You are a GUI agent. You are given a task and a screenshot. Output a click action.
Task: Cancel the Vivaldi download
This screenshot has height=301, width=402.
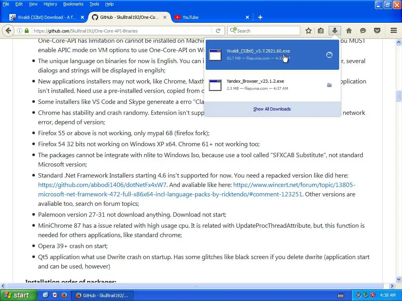[x=329, y=55]
